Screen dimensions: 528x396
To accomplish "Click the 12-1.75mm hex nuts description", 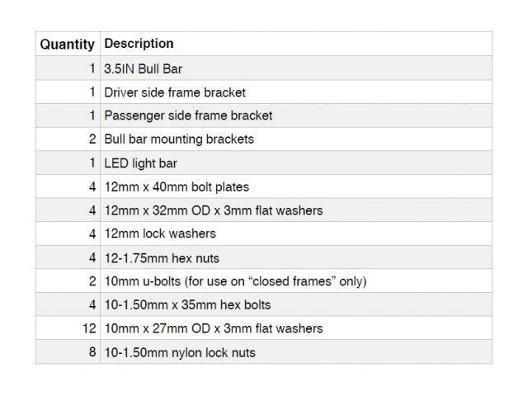I will 161,257.
